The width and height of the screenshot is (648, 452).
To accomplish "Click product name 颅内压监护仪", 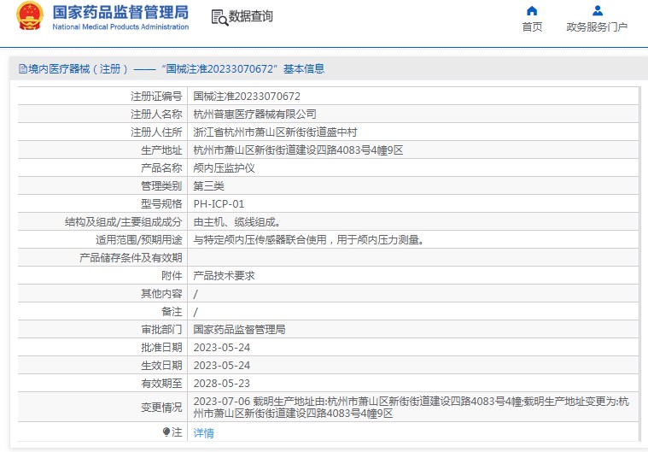I will point(224,168).
